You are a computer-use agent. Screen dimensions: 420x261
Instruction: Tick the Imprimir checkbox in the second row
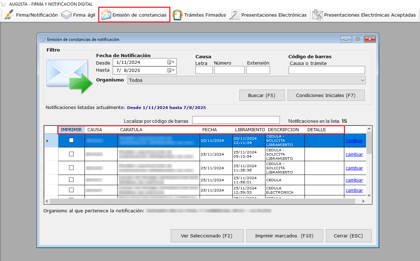point(71,154)
